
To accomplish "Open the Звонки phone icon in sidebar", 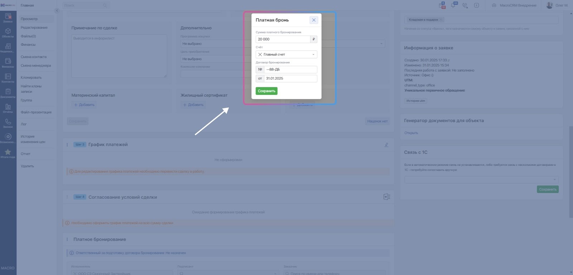I will (x=8, y=123).
